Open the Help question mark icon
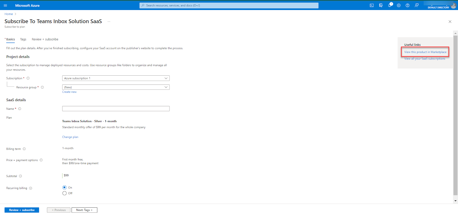Screen dimensions: 458x216 [x=407, y=5]
